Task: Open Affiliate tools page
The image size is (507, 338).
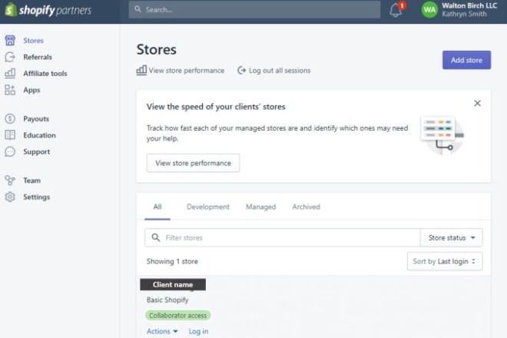Action: point(45,74)
